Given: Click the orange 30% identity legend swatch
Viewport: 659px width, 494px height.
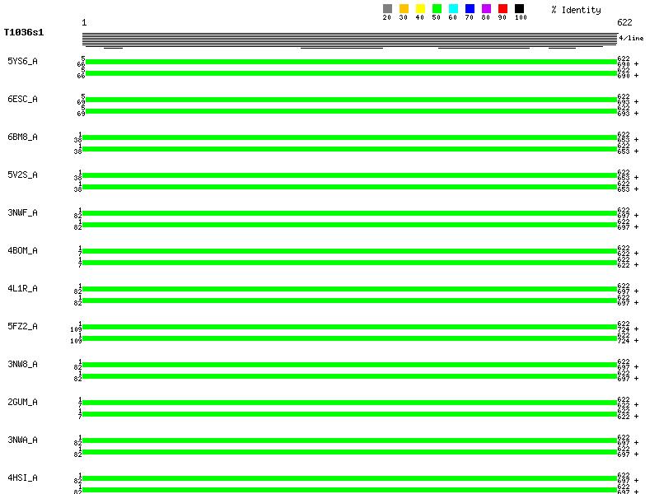Looking at the screenshot, I should pos(404,9).
